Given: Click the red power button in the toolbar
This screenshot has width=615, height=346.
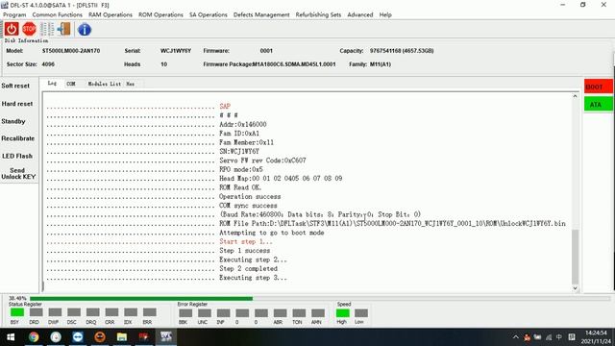Looking at the screenshot, I should click(x=12, y=29).
